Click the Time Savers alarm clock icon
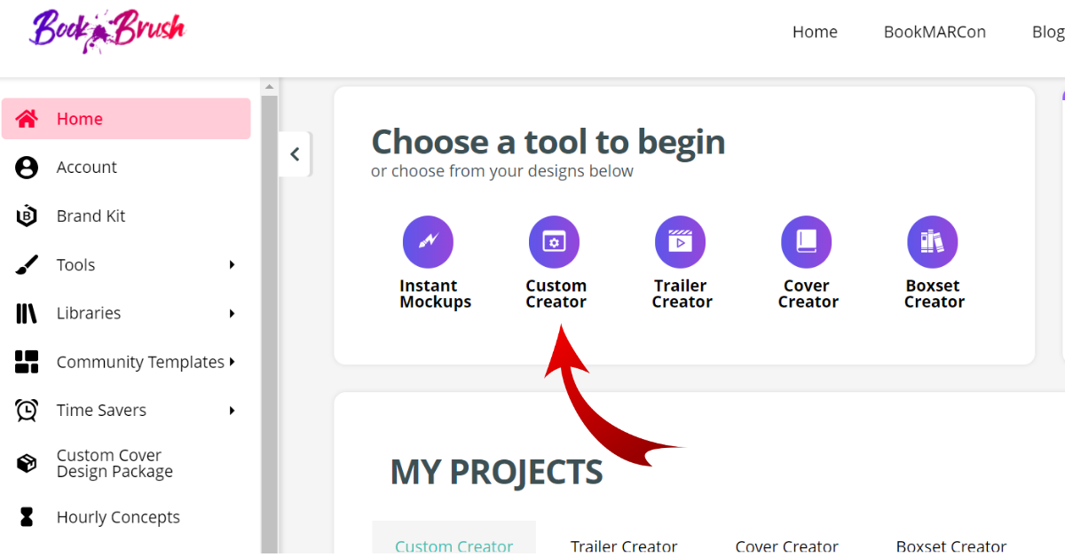Viewport: 1065px width, 557px height. (x=27, y=410)
